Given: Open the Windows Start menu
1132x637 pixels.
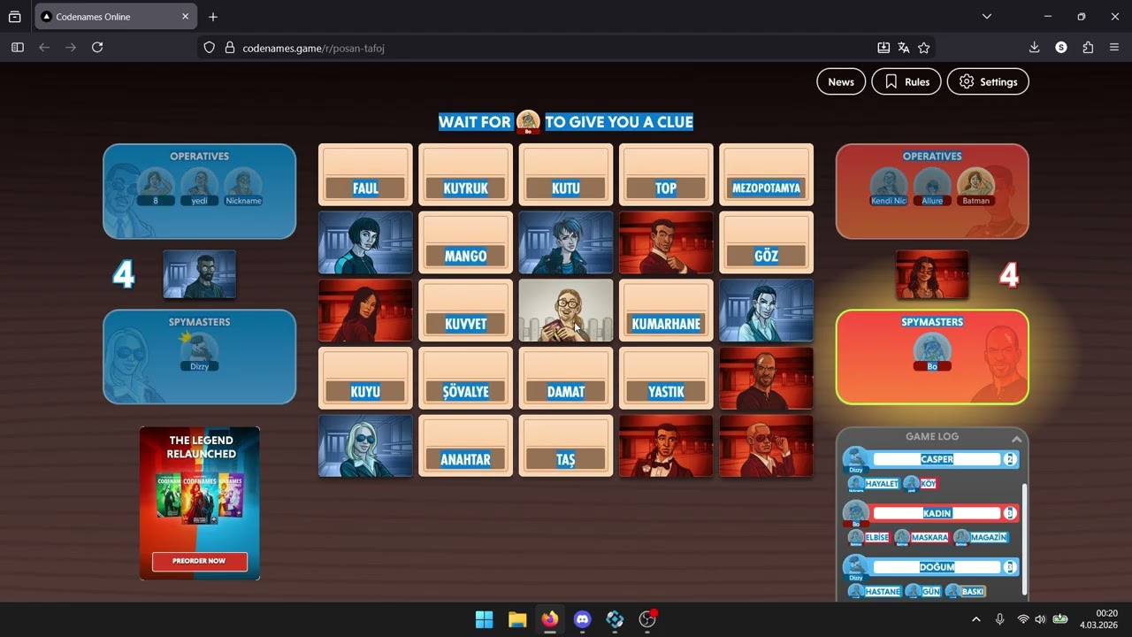Looking at the screenshot, I should (x=485, y=619).
